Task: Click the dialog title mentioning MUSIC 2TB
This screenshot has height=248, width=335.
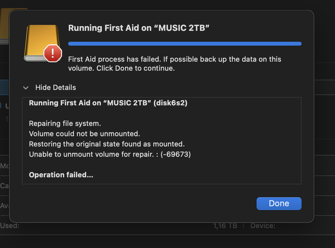Action: click(139, 28)
